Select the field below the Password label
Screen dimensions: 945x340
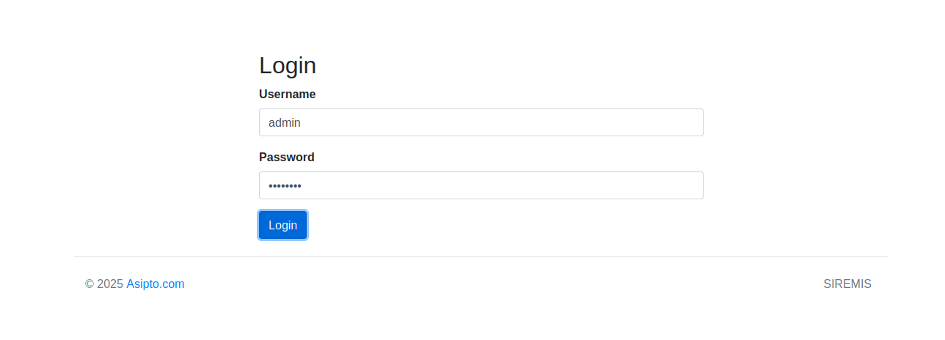coord(481,185)
